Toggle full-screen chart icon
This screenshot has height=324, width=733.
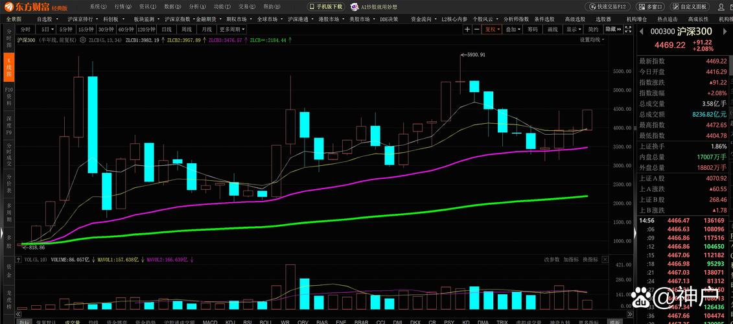coord(627,29)
